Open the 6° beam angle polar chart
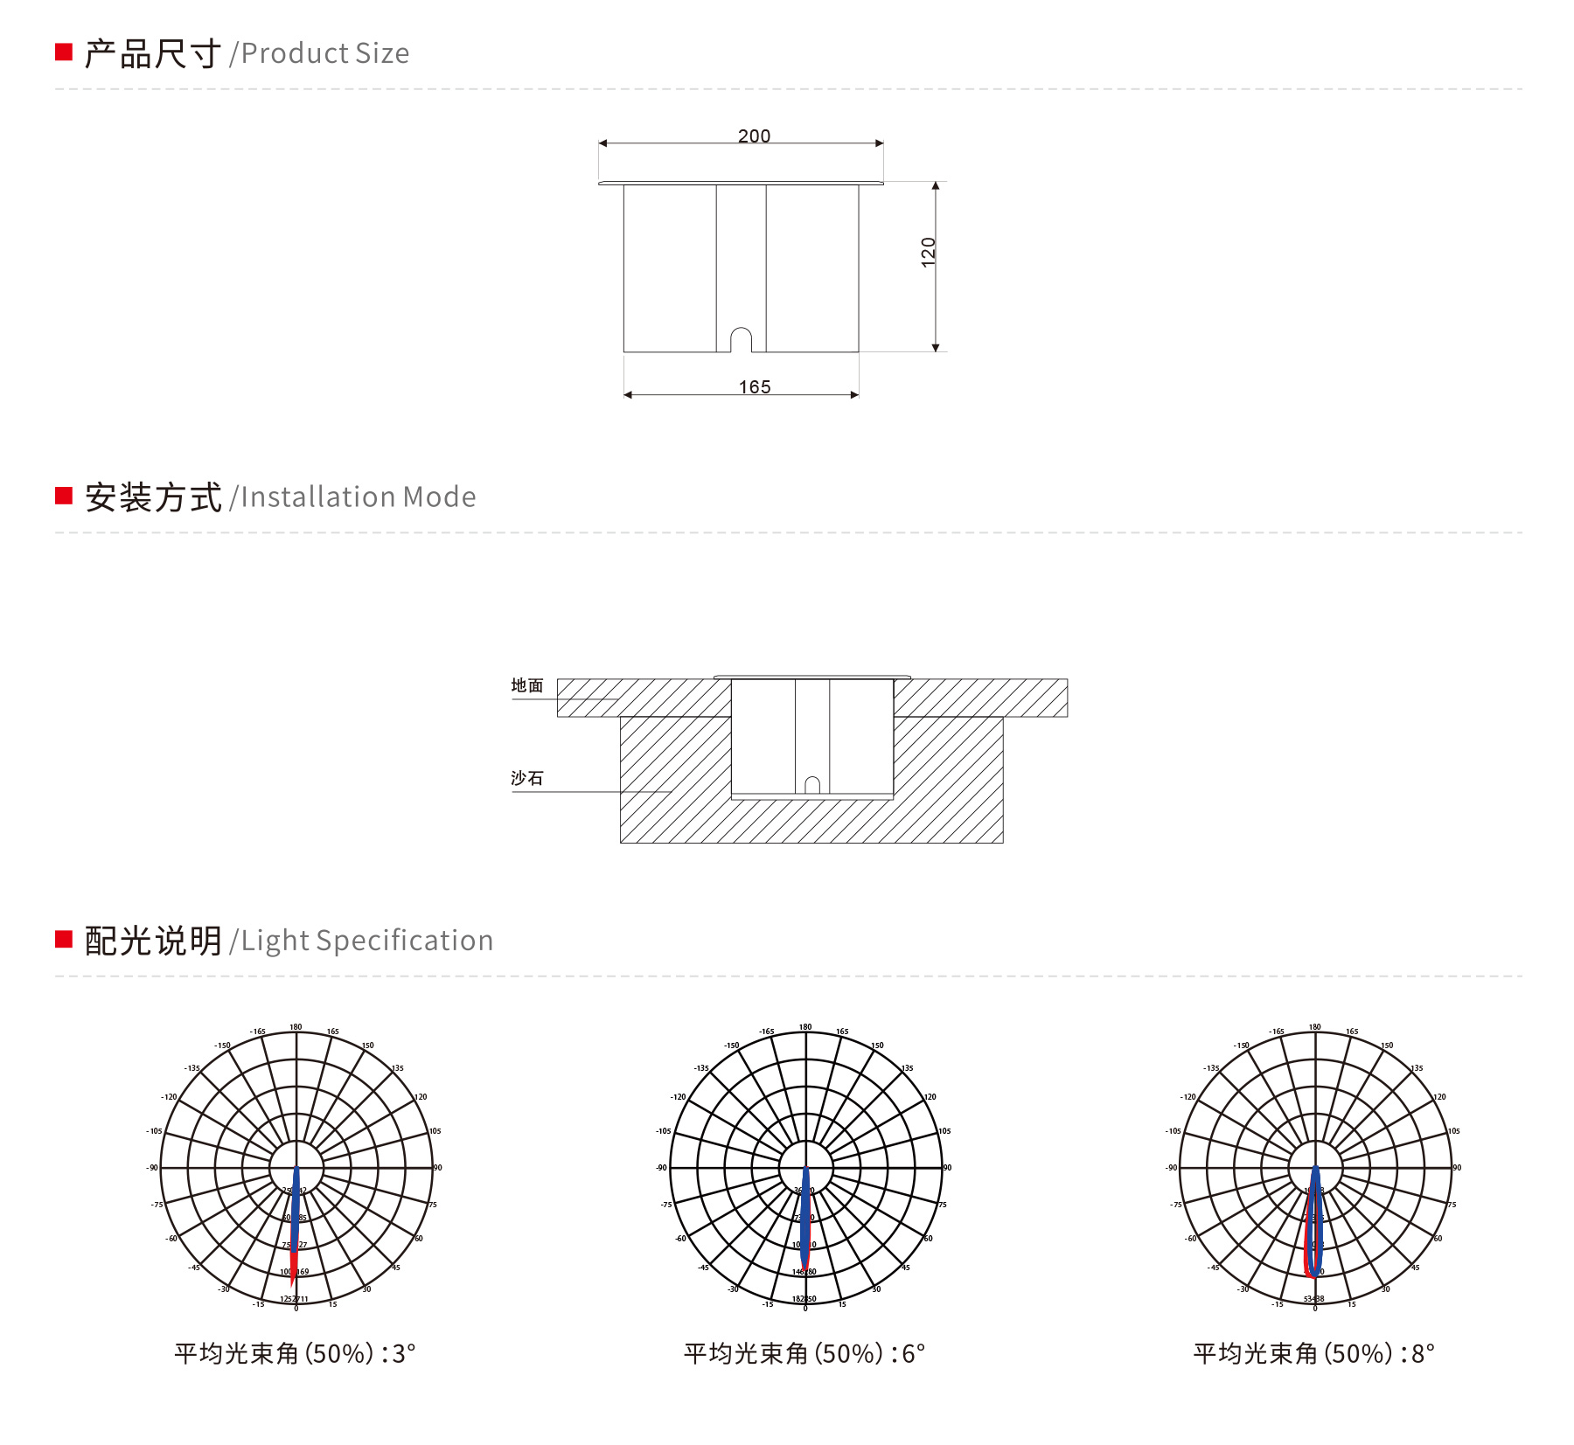This screenshot has height=1445, width=1574. click(805, 1168)
